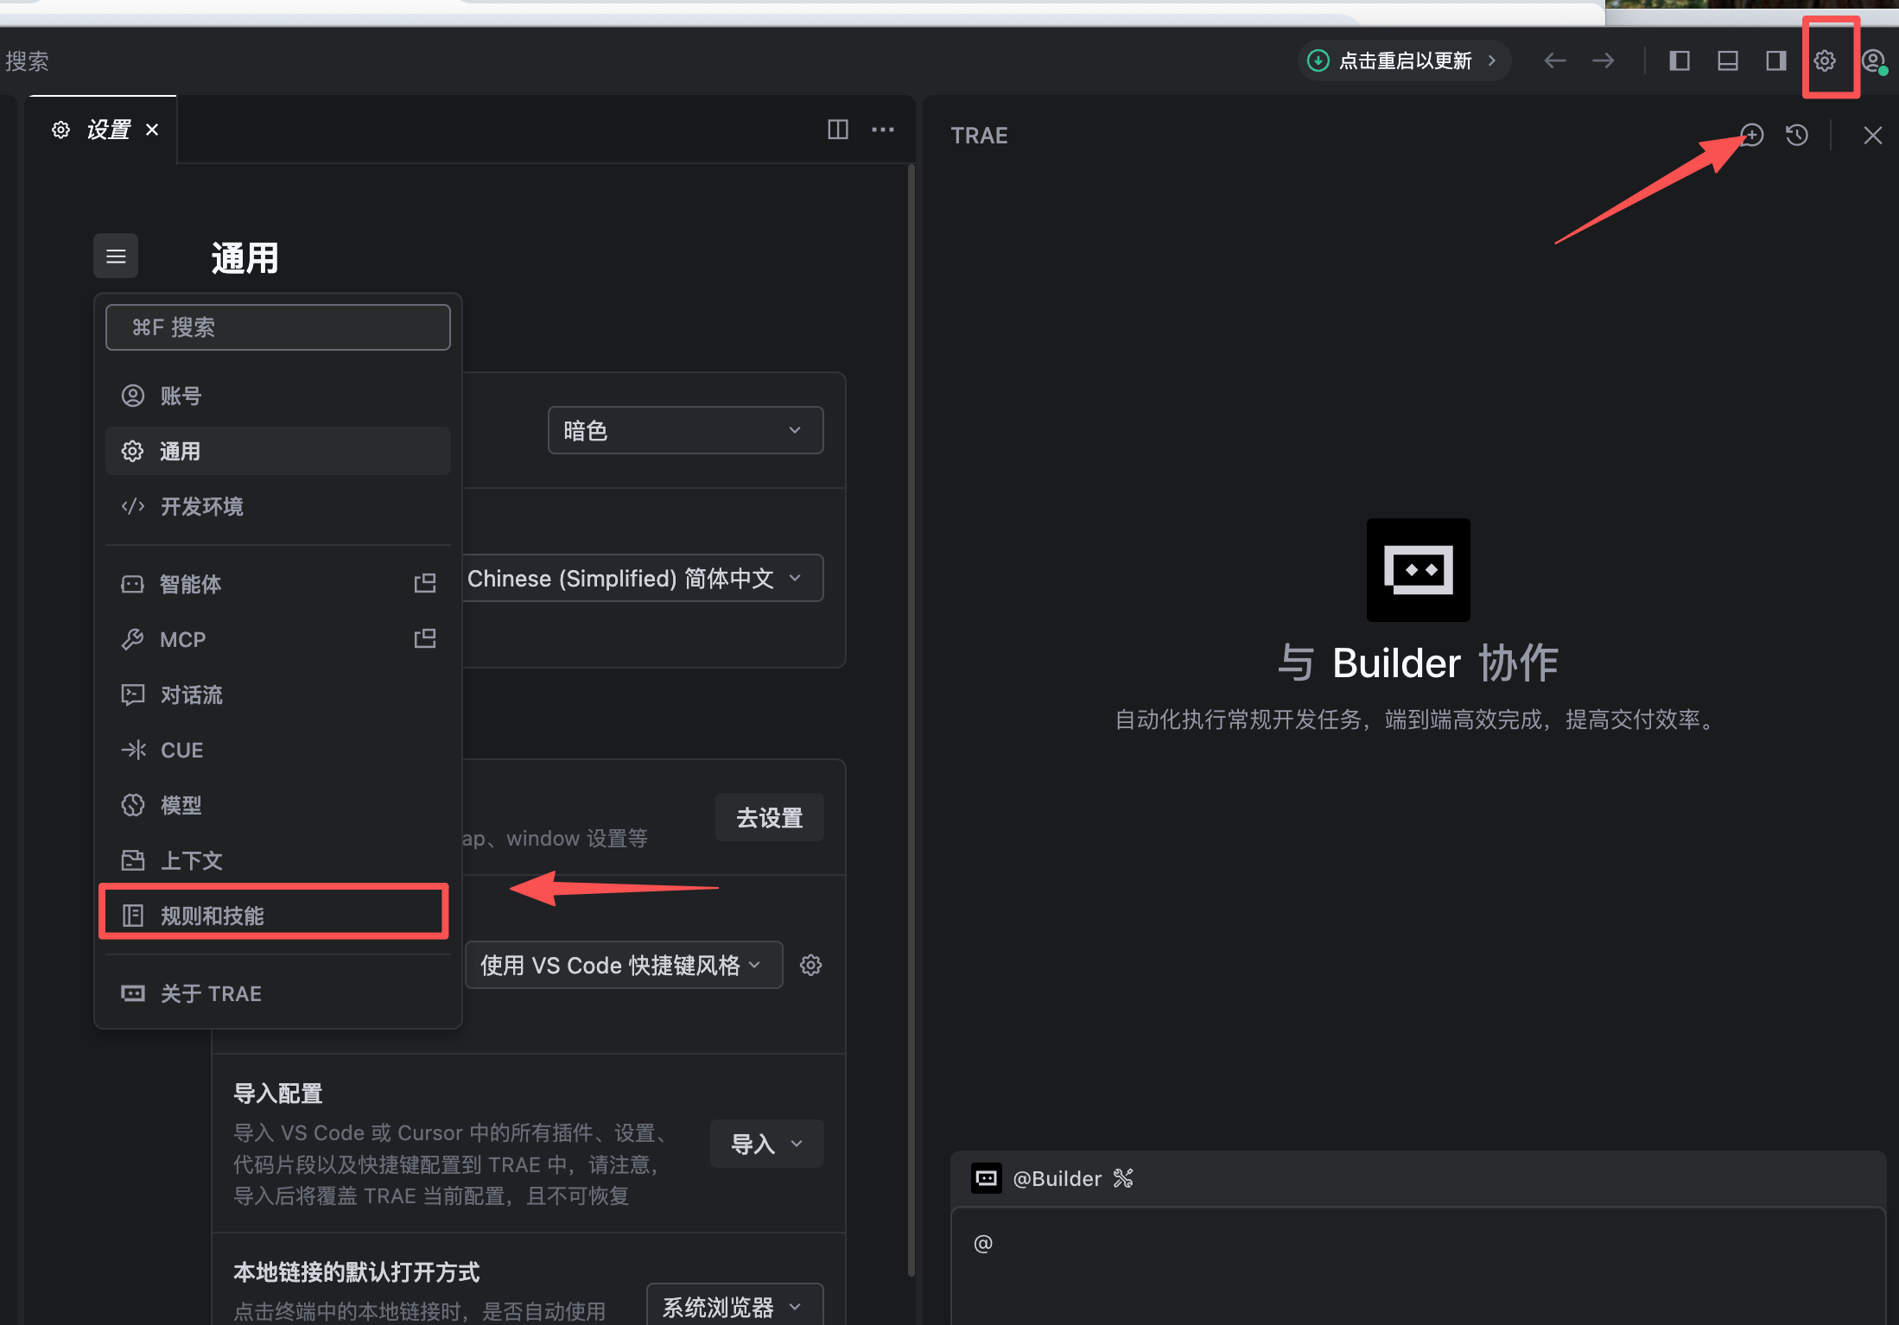Toggle the right sidebar layout icon
This screenshot has height=1325, width=1899.
(x=1775, y=60)
